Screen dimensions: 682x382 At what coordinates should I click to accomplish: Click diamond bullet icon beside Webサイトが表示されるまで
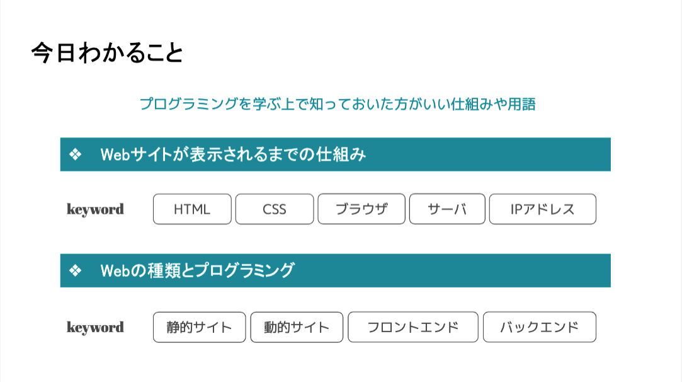click(75, 154)
